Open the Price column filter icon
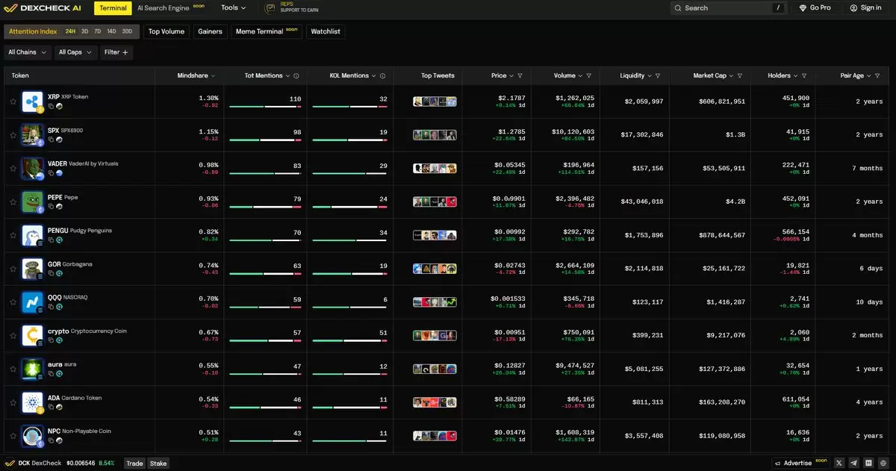896x471 pixels. (520, 76)
